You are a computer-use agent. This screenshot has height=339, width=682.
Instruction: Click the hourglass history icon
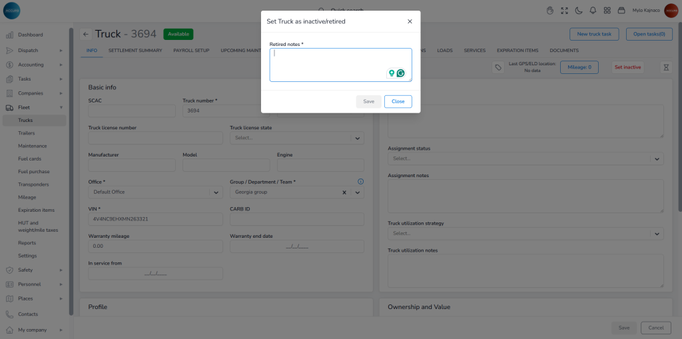665,67
